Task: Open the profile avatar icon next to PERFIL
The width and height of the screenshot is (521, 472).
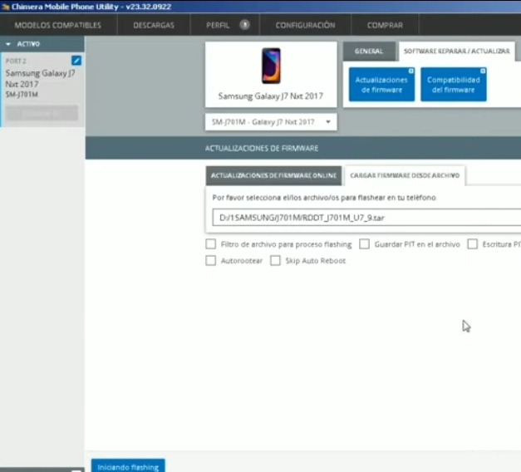Action: [244, 25]
